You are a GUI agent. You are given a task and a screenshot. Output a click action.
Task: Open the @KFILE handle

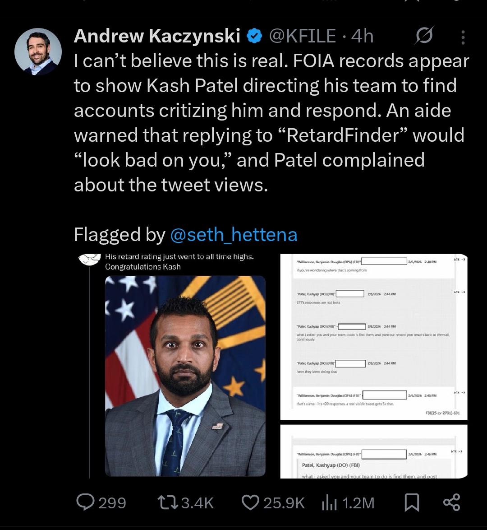(x=302, y=36)
